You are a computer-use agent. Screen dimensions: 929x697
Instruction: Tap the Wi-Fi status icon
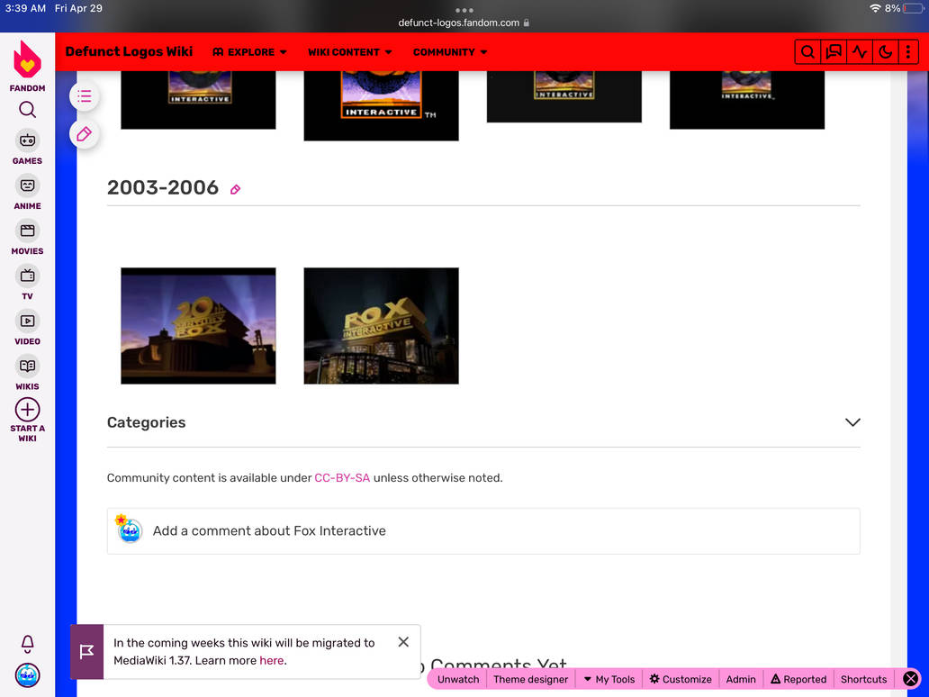(875, 8)
